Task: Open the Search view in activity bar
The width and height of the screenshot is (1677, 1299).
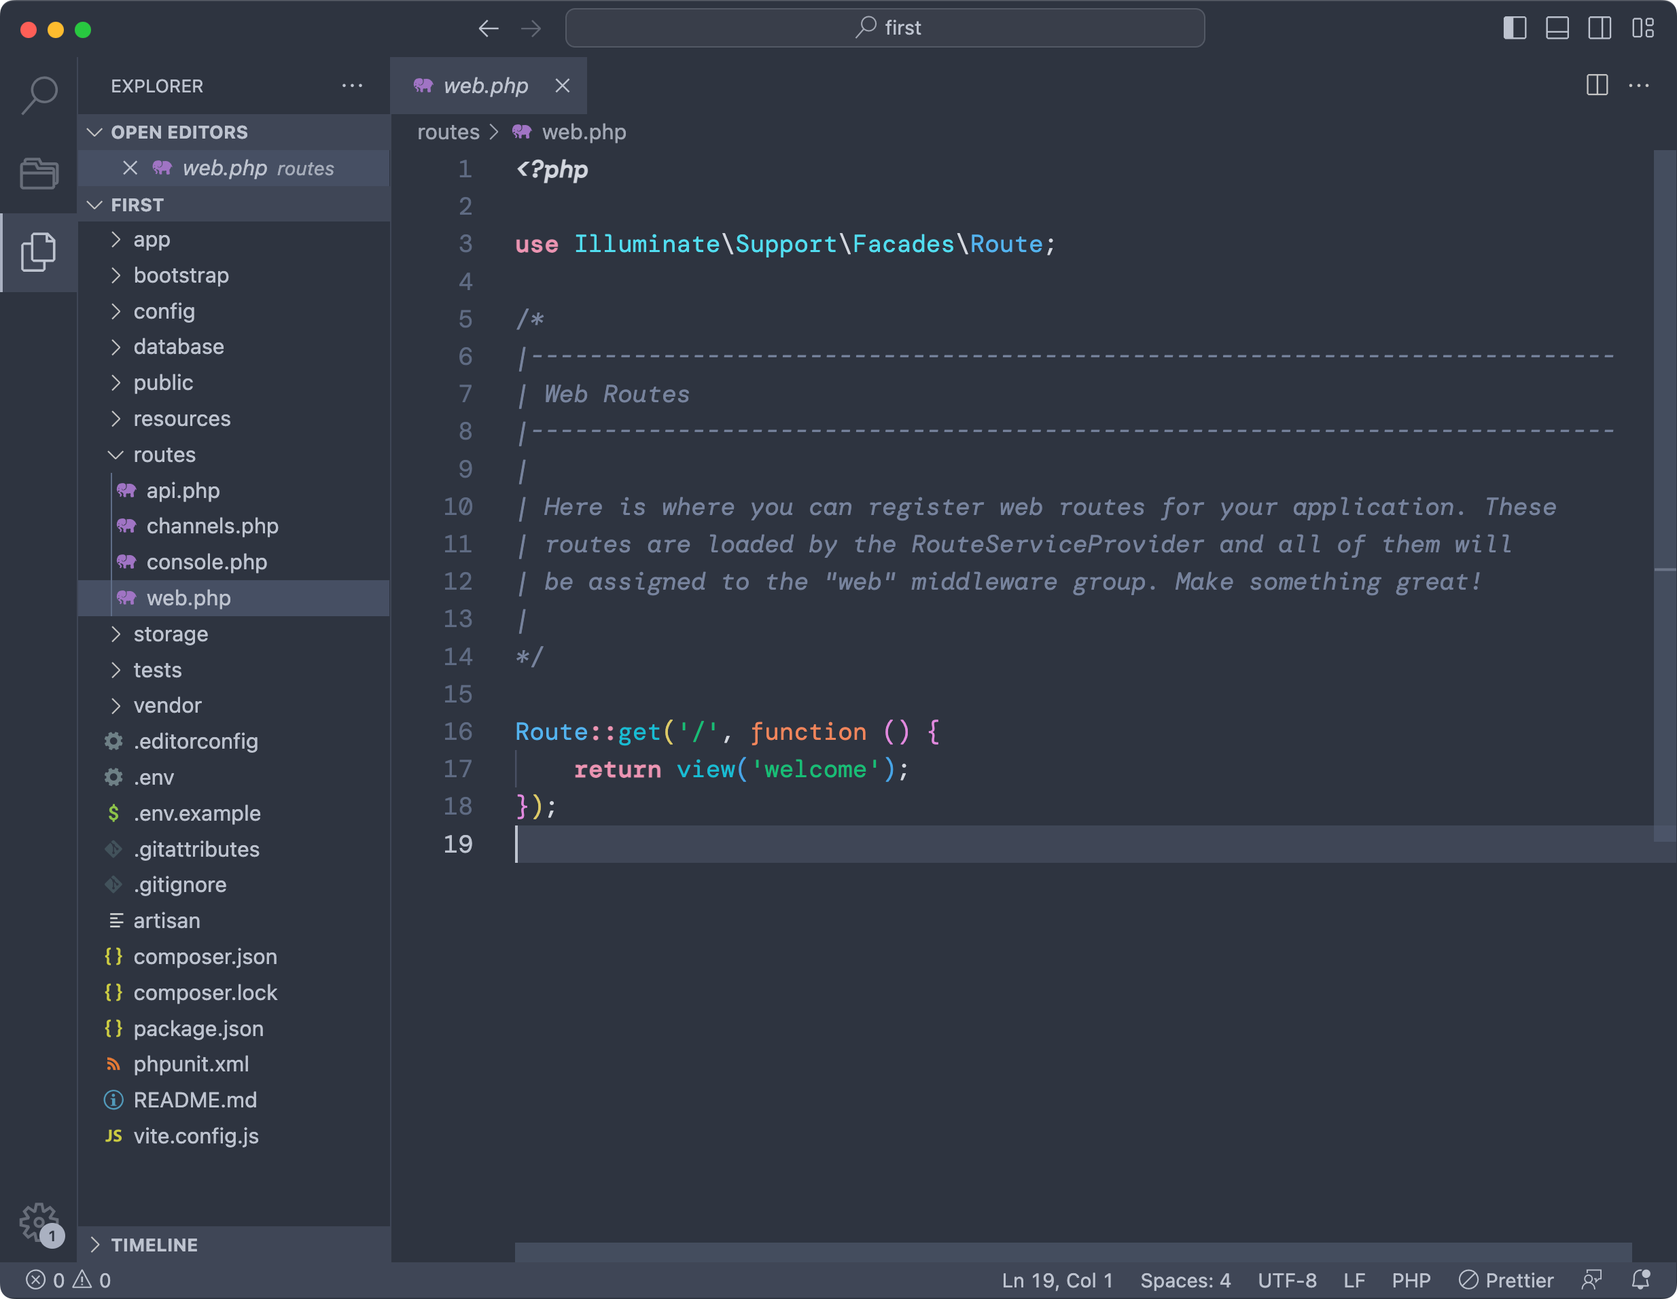Action: coord(39,95)
